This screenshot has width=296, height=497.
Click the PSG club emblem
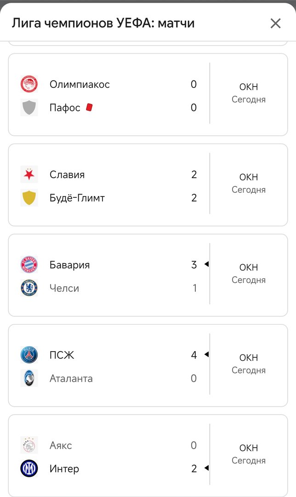coord(29,355)
